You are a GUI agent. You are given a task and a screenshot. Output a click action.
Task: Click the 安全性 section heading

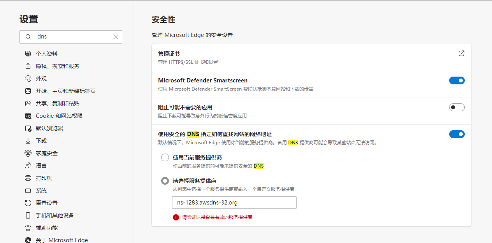[x=163, y=19]
